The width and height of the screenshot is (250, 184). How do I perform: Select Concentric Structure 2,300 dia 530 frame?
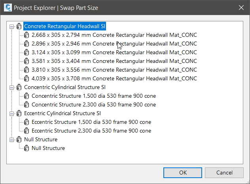point(93,105)
